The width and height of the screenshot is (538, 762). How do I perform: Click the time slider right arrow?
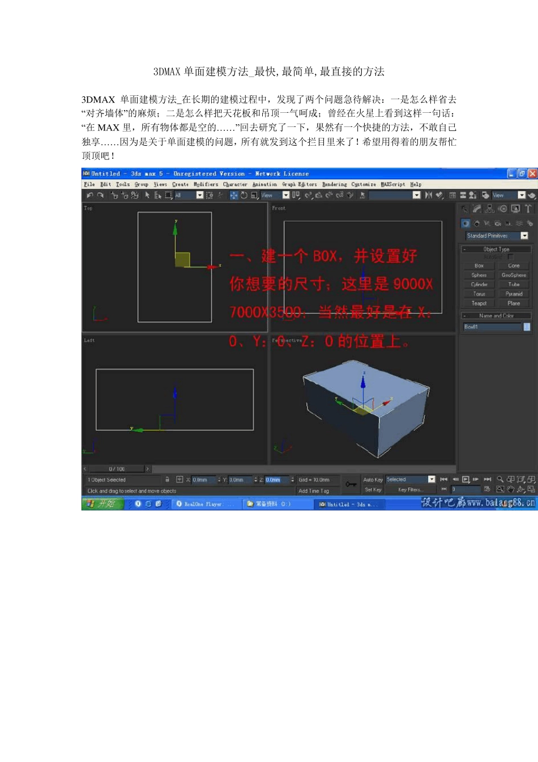[x=147, y=469]
